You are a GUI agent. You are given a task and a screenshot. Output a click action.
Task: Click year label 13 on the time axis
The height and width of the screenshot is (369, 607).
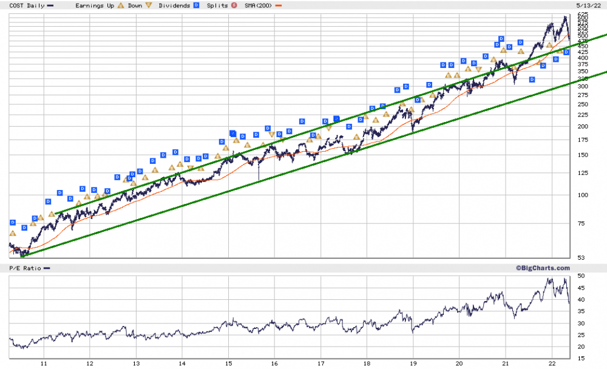point(136,363)
